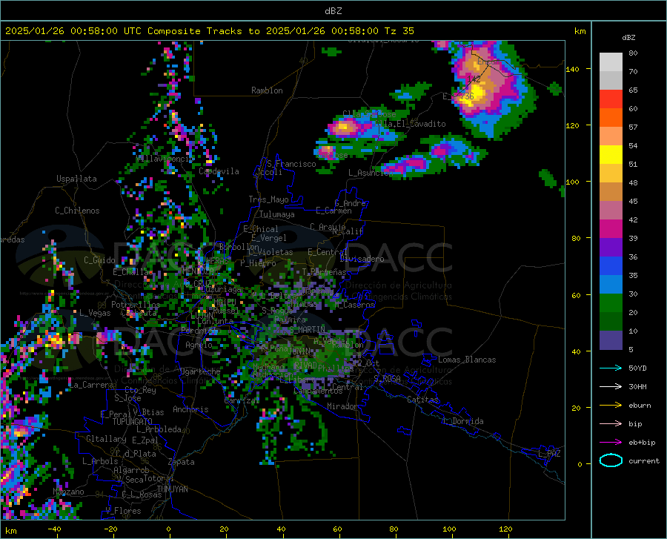This screenshot has height=539, width=667.
Task: Click the '140' tick on the vertical km axis
Action: tap(572, 70)
